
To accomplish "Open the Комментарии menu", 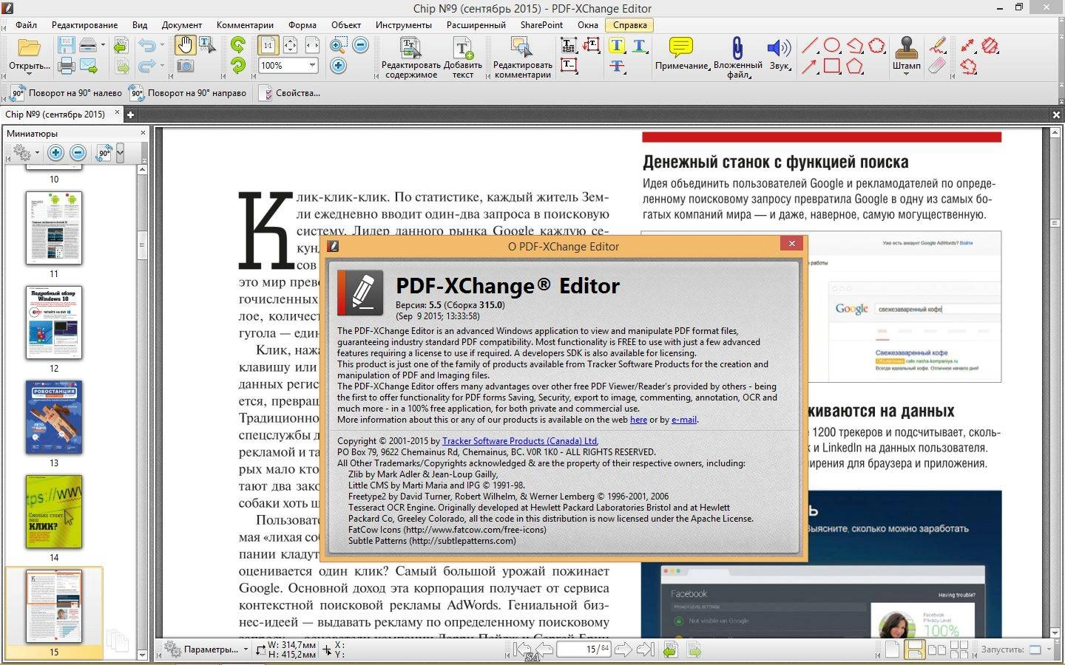I will [x=245, y=24].
